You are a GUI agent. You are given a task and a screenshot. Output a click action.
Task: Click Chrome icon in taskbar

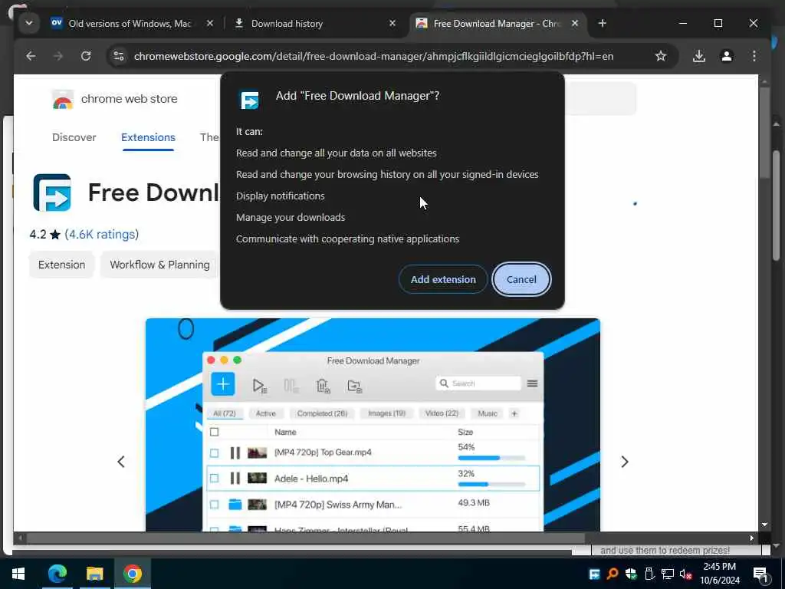[133, 574]
